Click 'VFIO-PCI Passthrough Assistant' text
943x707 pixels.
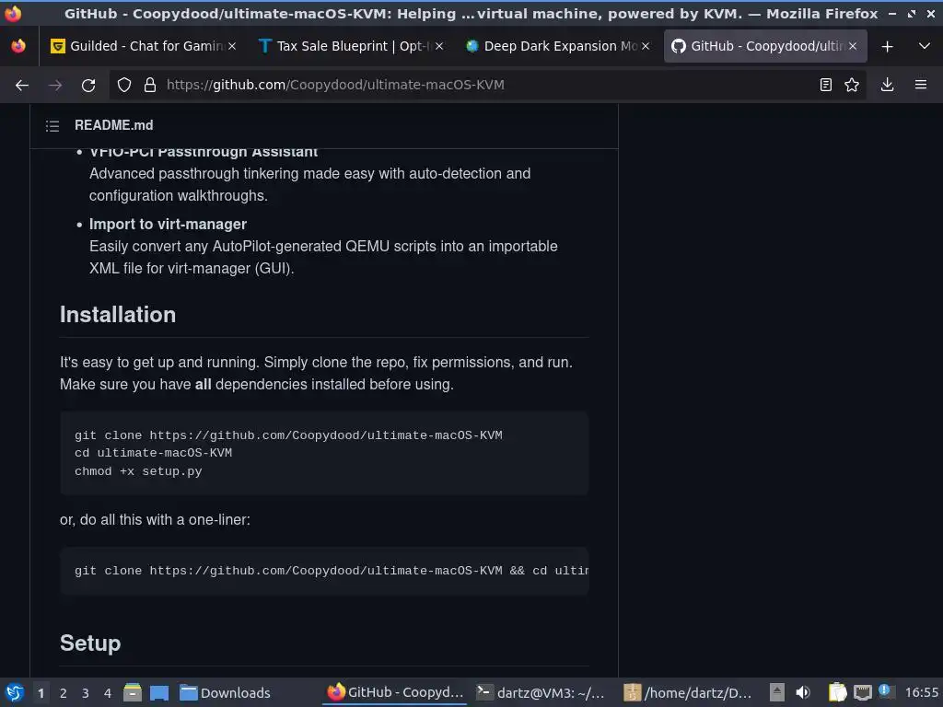(204, 153)
